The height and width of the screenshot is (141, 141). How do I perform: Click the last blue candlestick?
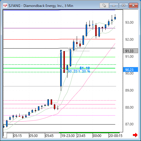[115, 18]
